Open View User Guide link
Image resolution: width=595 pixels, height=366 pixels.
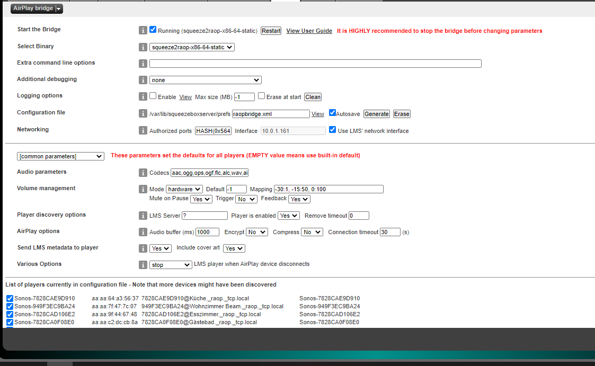309,31
